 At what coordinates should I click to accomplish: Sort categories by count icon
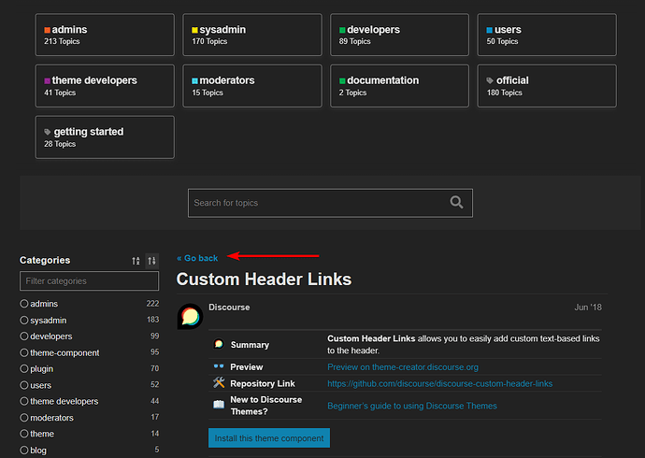151,261
